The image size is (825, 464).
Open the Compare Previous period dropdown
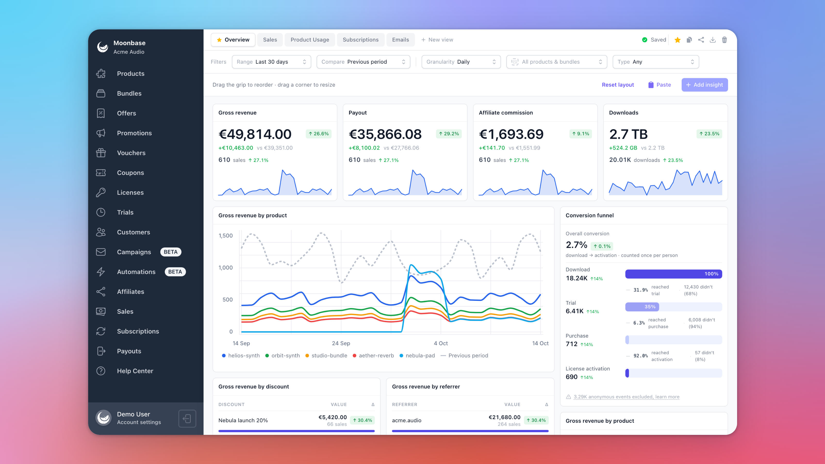point(363,62)
